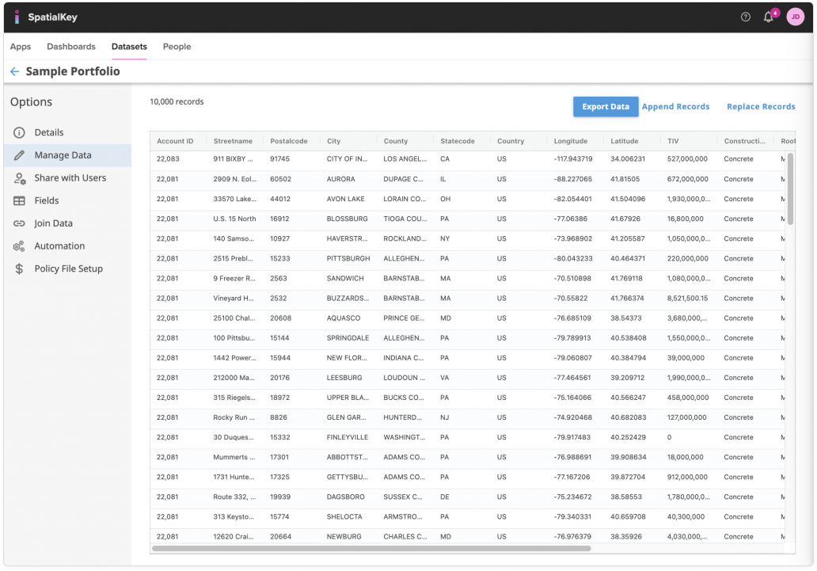The height and width of the screenshot is (571, 817).
Task: Click the Share with Users person icon
Action: click(20, 177)
